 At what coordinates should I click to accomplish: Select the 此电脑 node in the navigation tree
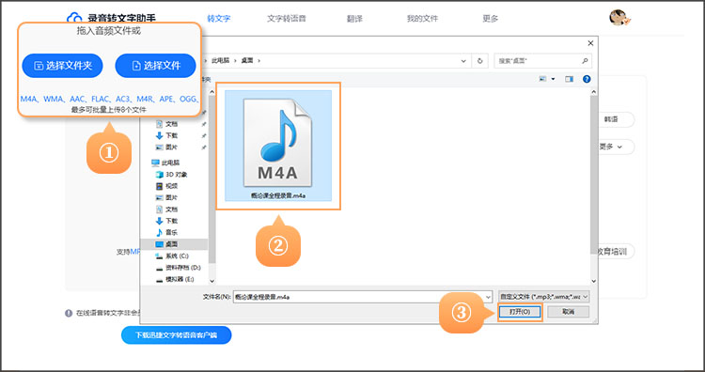pyautogui.click(x=165, y=163)
